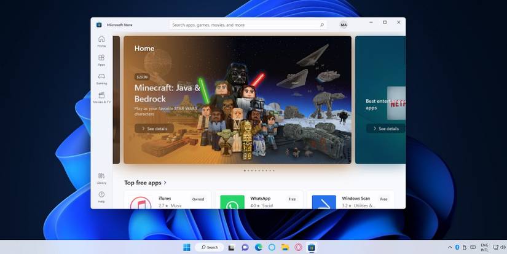Click the Bluetooth tray icon

(x=457, y=247)
